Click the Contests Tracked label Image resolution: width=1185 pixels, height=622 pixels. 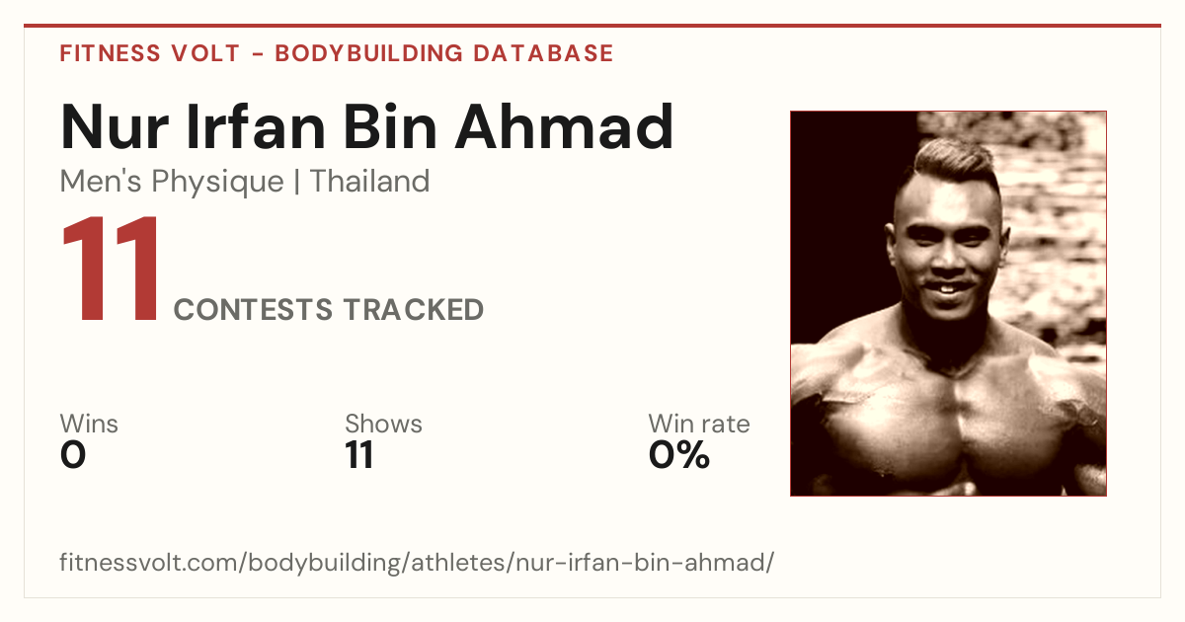(x=329, y=310)
